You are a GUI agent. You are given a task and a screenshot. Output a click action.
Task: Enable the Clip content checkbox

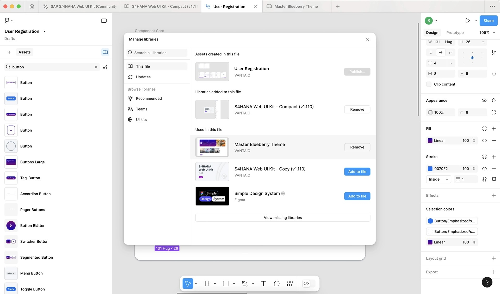coord(429,84)
